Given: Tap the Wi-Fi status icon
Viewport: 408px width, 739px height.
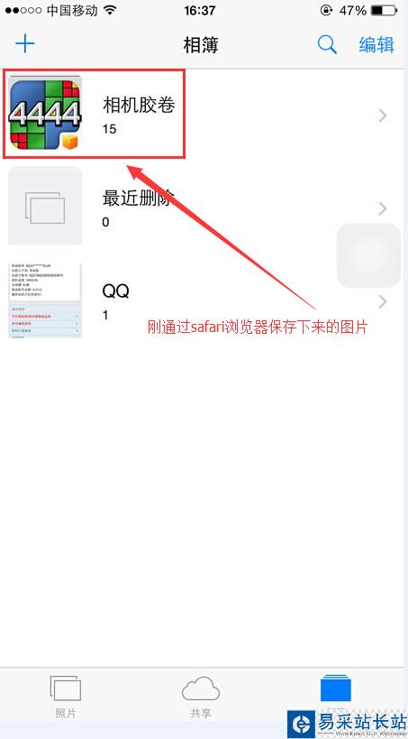Looking at the screenshot, I should coord(111,10).
